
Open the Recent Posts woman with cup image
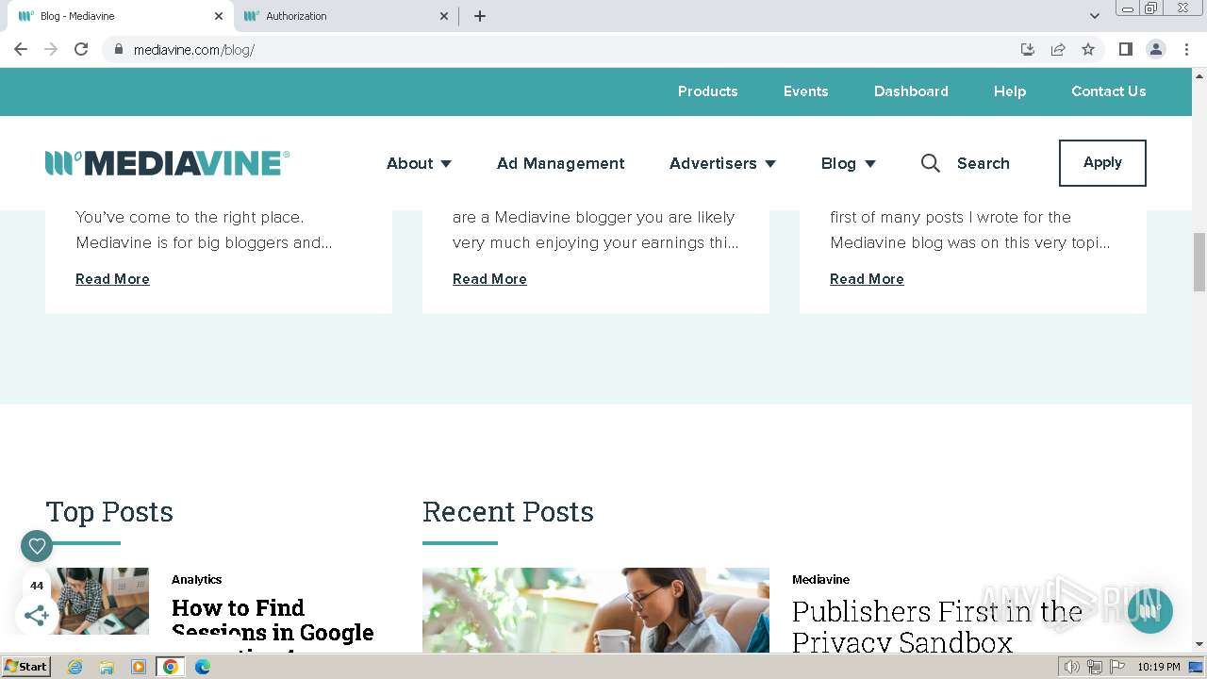coord(596,610)
